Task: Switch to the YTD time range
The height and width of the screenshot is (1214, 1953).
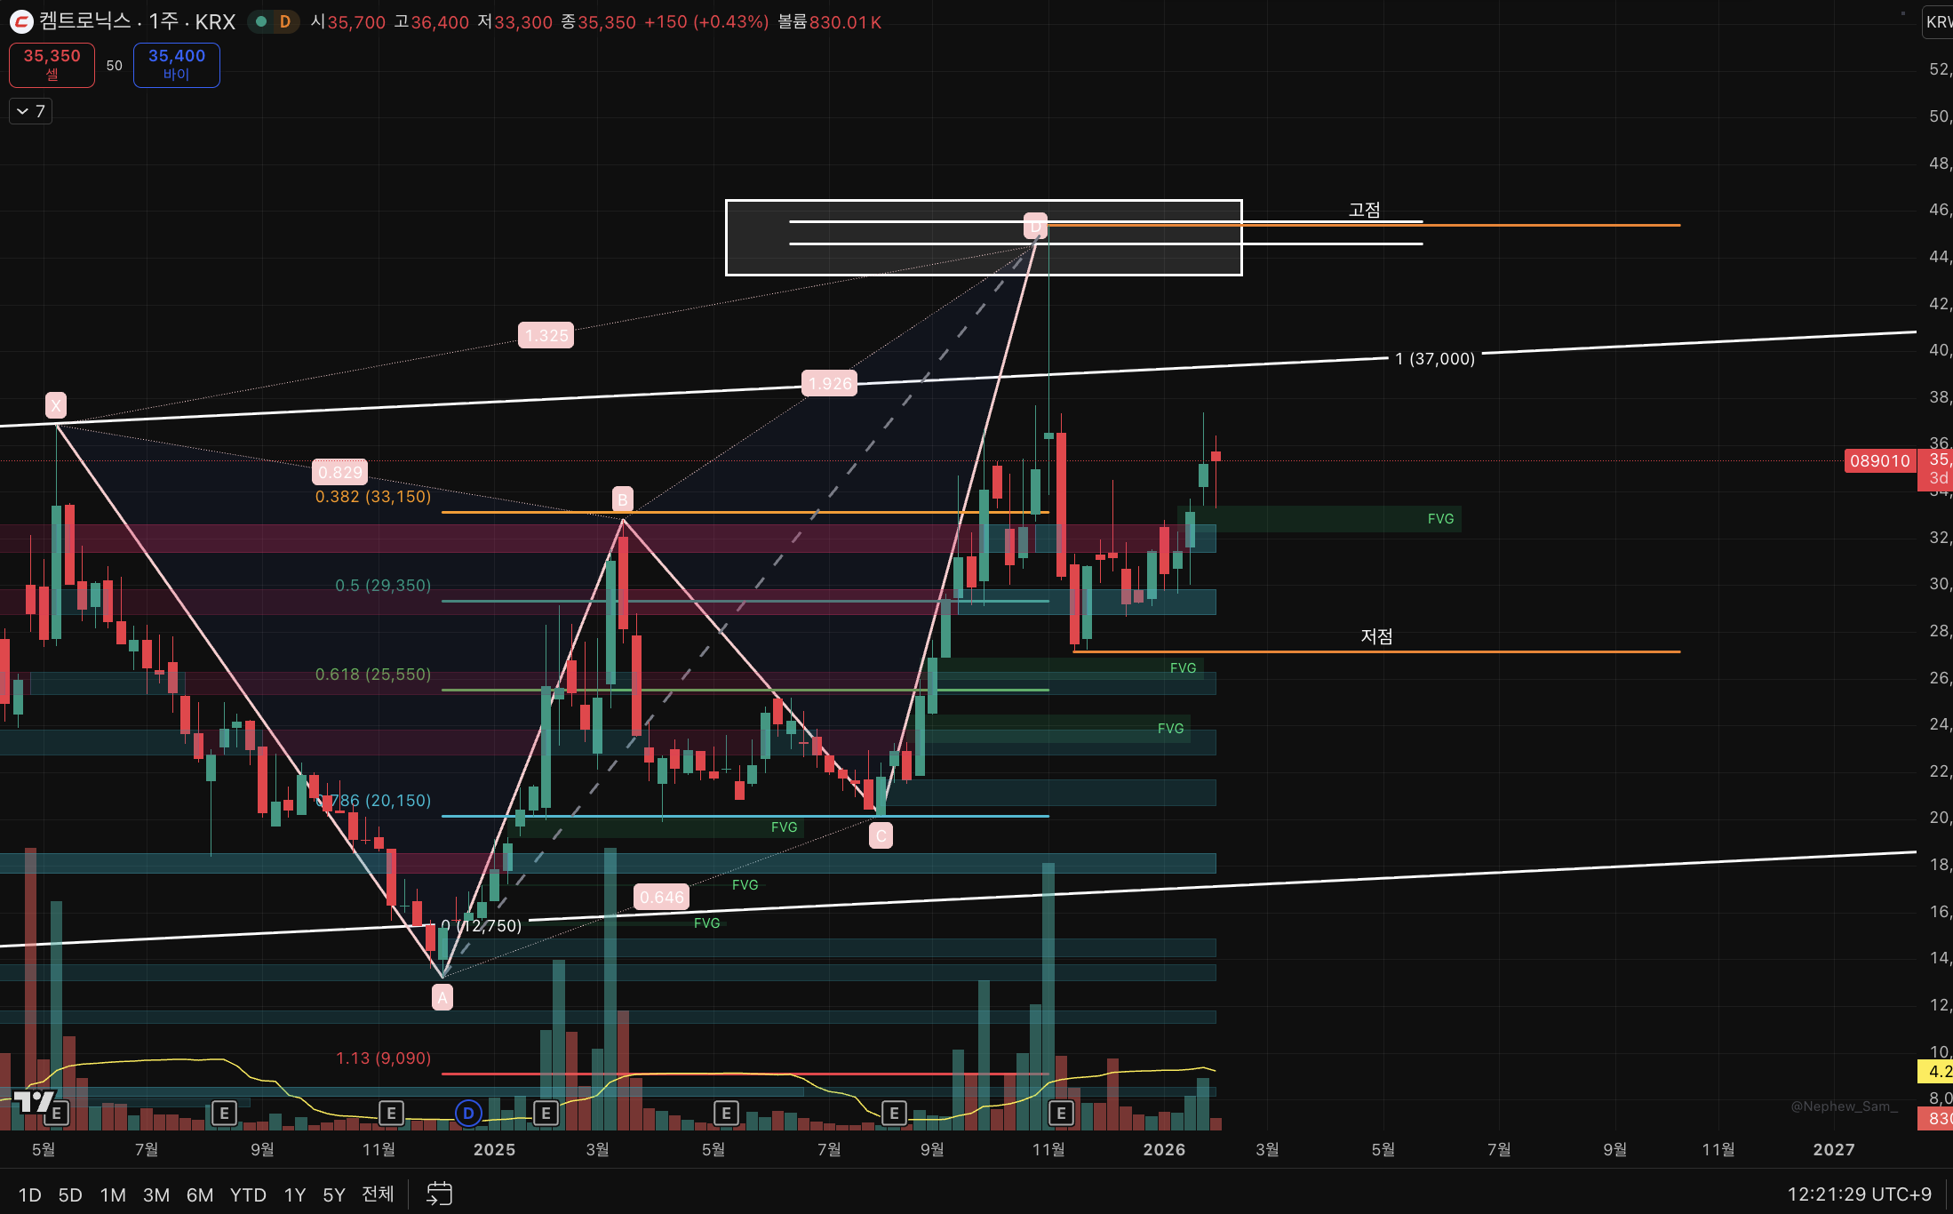Action: pyautogui.click(x=248, y=1194)
